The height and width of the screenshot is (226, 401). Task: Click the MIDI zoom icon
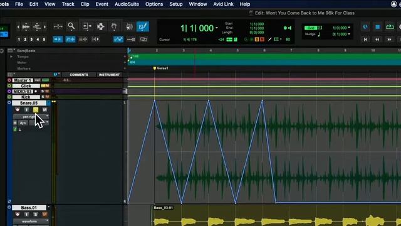click(37, 26)
